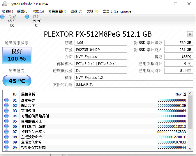196x156 pixels.
Task: Click status orb of attribute 08 主機讀取命令
Action: [6, 137]
